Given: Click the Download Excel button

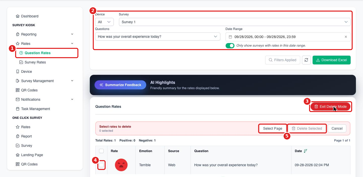Looking at the screenshot, I should [x=331, y=60].
